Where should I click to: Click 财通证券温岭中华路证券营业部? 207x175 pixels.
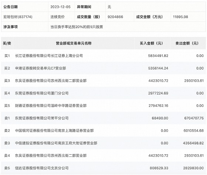[51, 106]
